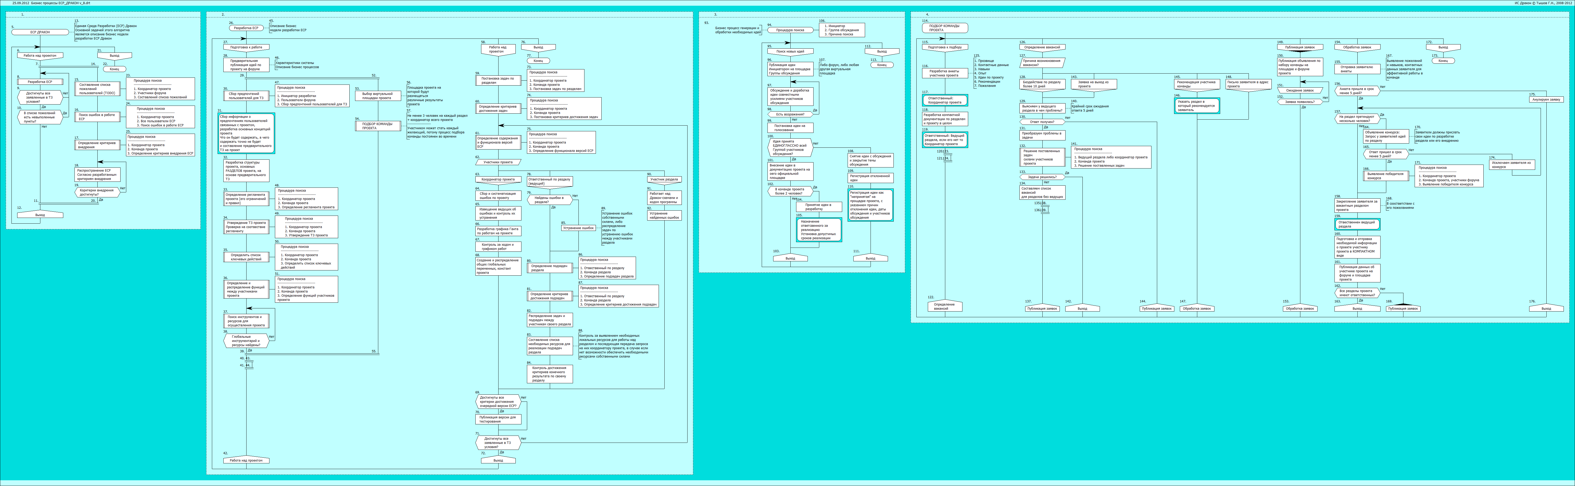Select 'Выбор виртуальной площадки проекта' action block
Viewport: 1575px width, 486px height.
377,96
